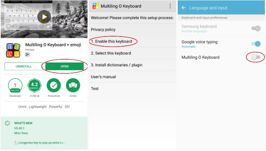Tap the Multiling O Keyboard app icon
The width and height of the screenshot is (266, 151).
[x=13, y=50]
